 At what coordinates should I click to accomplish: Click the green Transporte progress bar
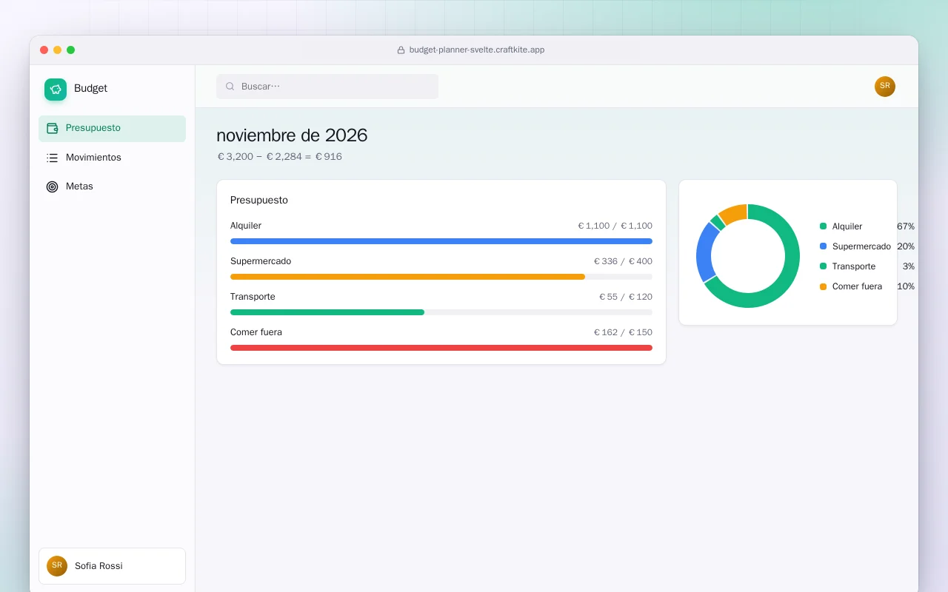point(327,312)
